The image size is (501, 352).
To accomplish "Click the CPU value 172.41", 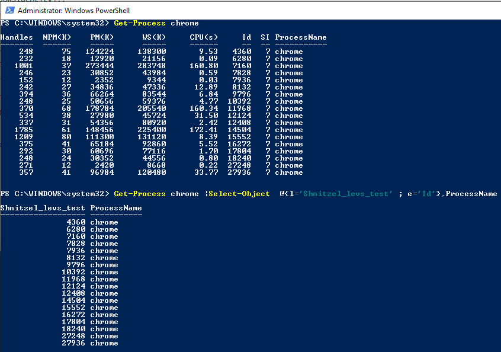I will [x=204, y=130].
